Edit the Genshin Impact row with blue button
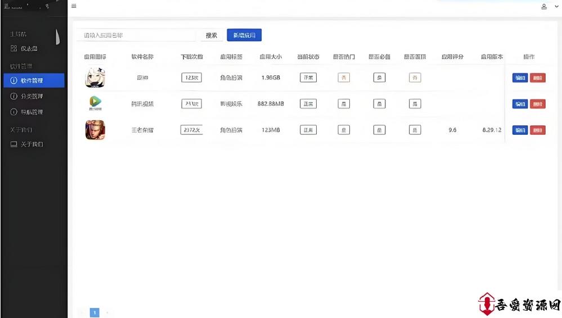Image resolution: width=562 pixels, height=318 pixels. (520, 78)
